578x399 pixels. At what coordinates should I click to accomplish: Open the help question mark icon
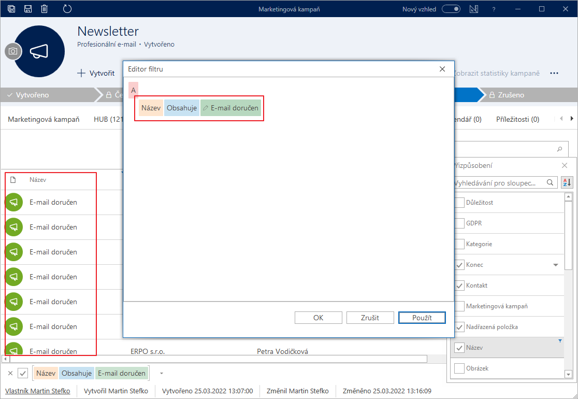click(x=494, y=9)
